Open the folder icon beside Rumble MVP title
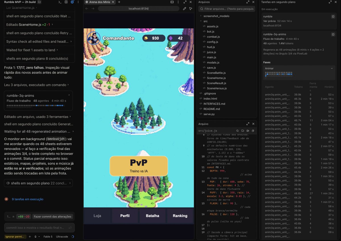The height and width of the screenshot is (241, 341). [x=39, y=2]
